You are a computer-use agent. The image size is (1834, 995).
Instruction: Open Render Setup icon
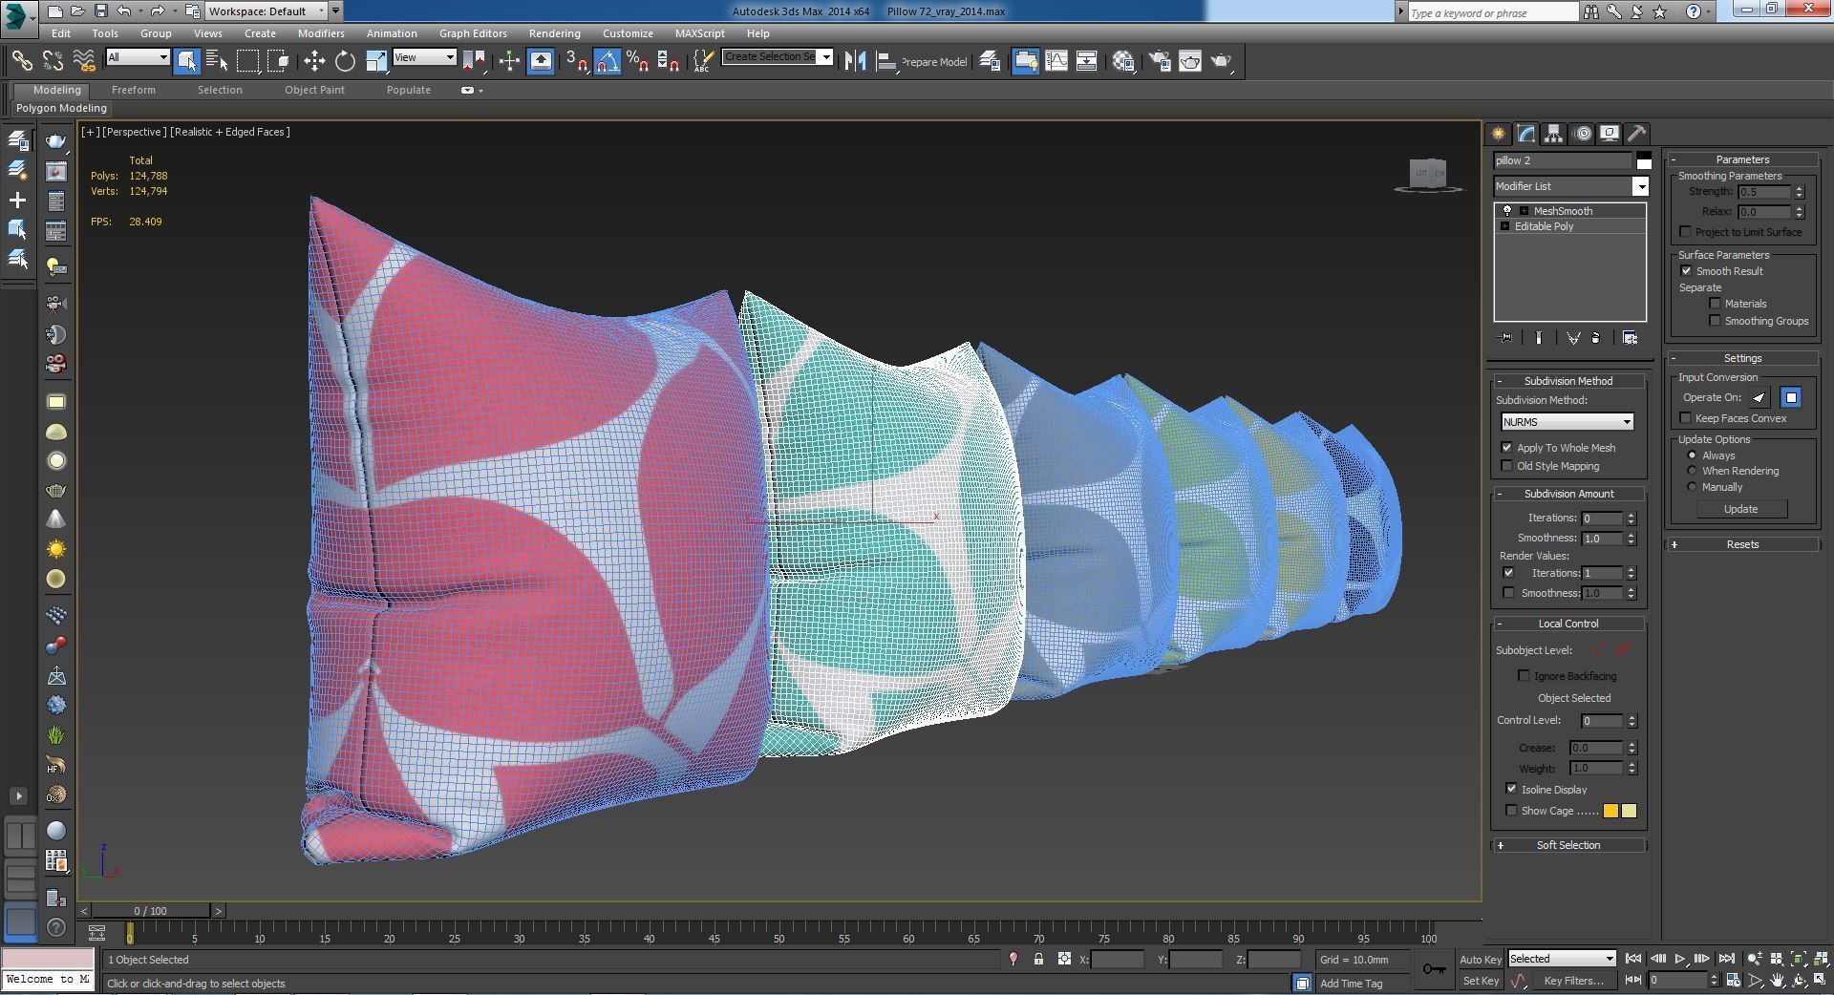[1160, 61]
